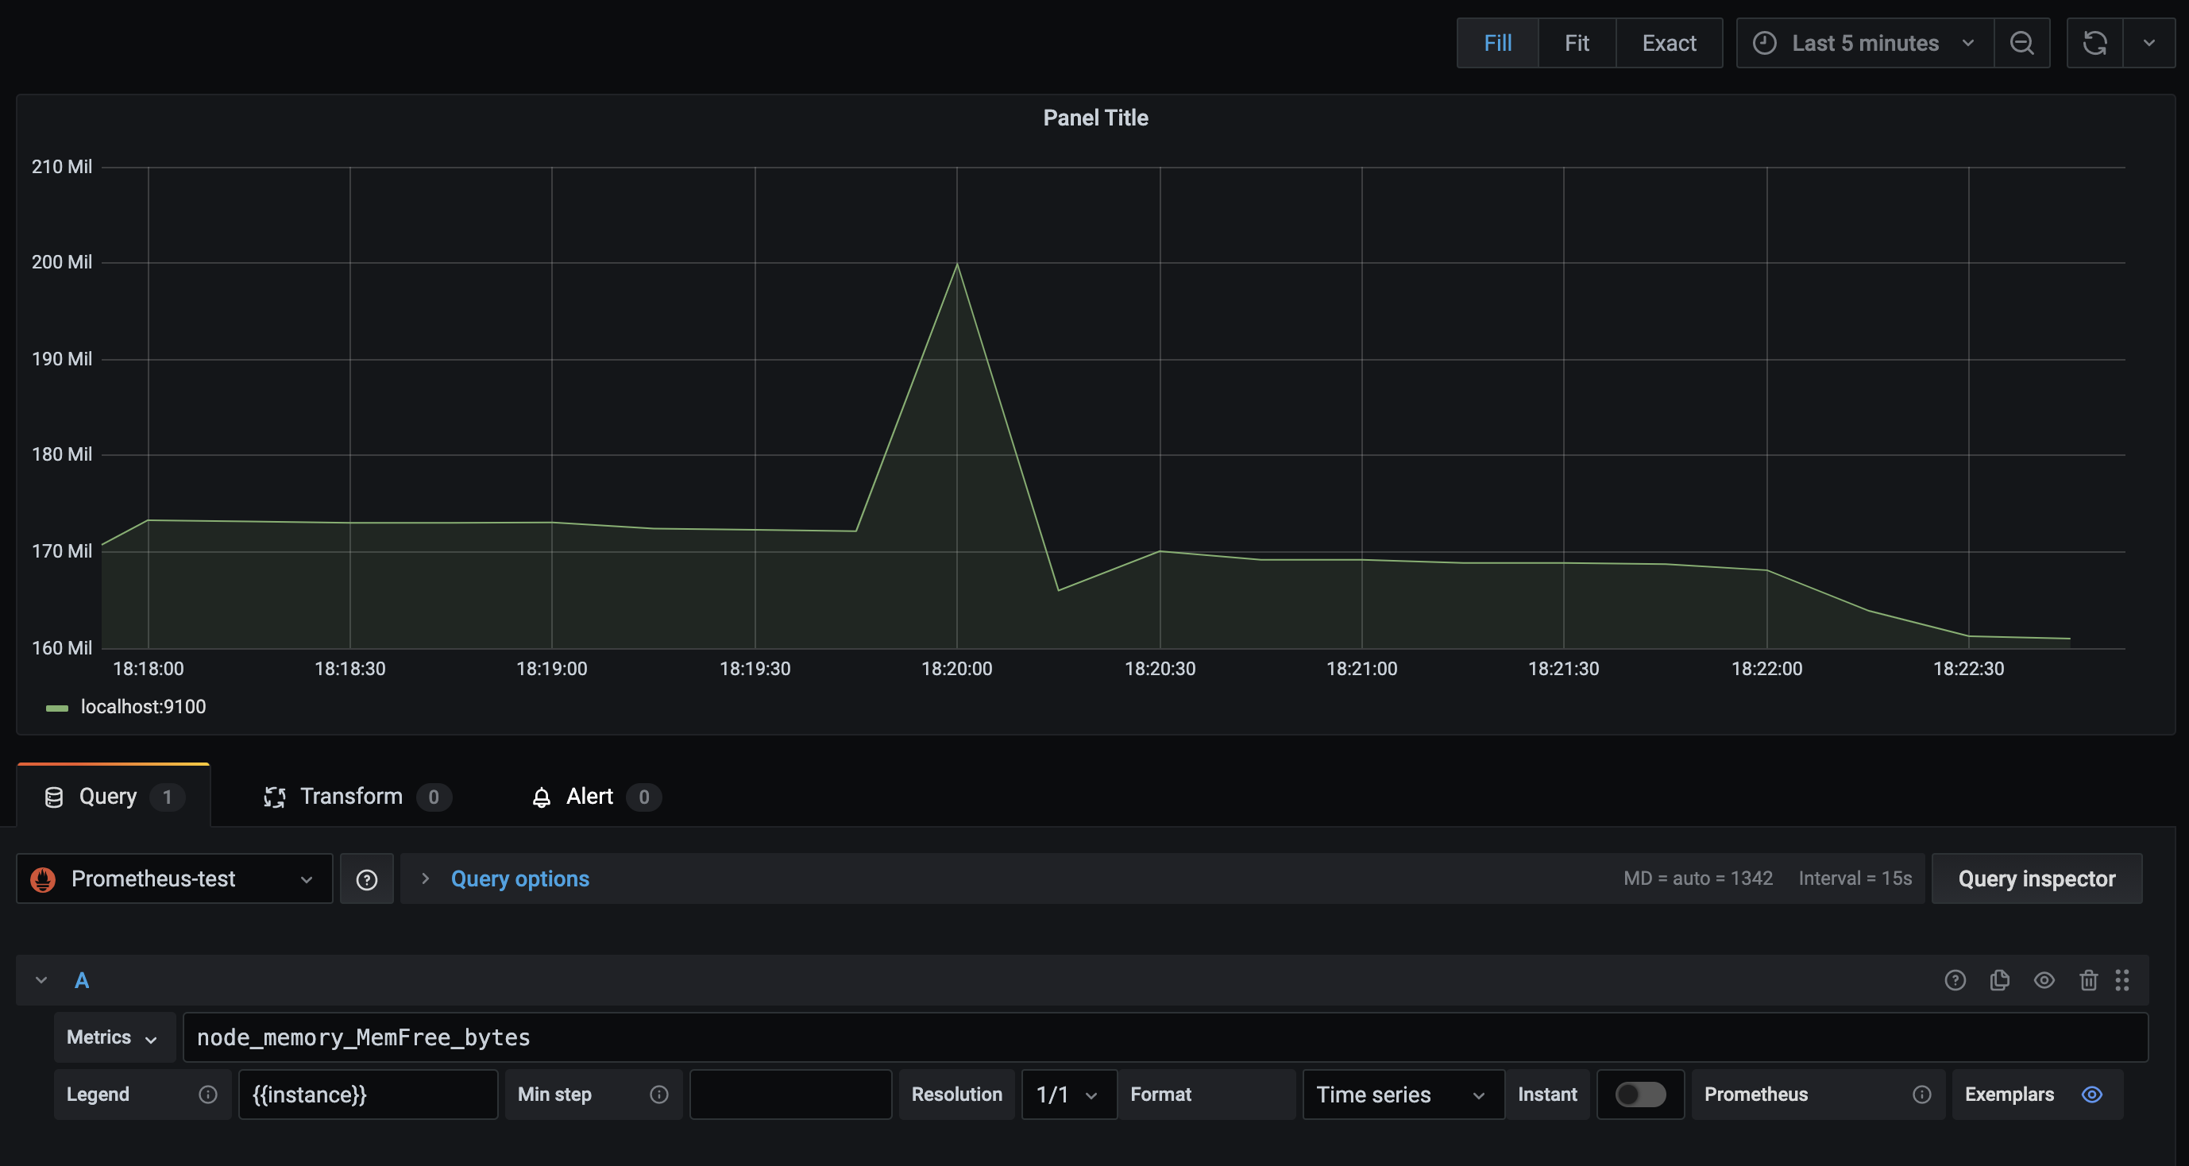
Task: Toggle the Exemplars eye icon
Action: click(2092, 1095)
